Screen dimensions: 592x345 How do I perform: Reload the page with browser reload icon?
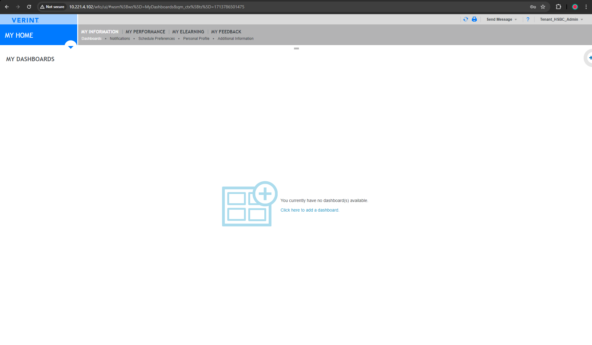29,7
